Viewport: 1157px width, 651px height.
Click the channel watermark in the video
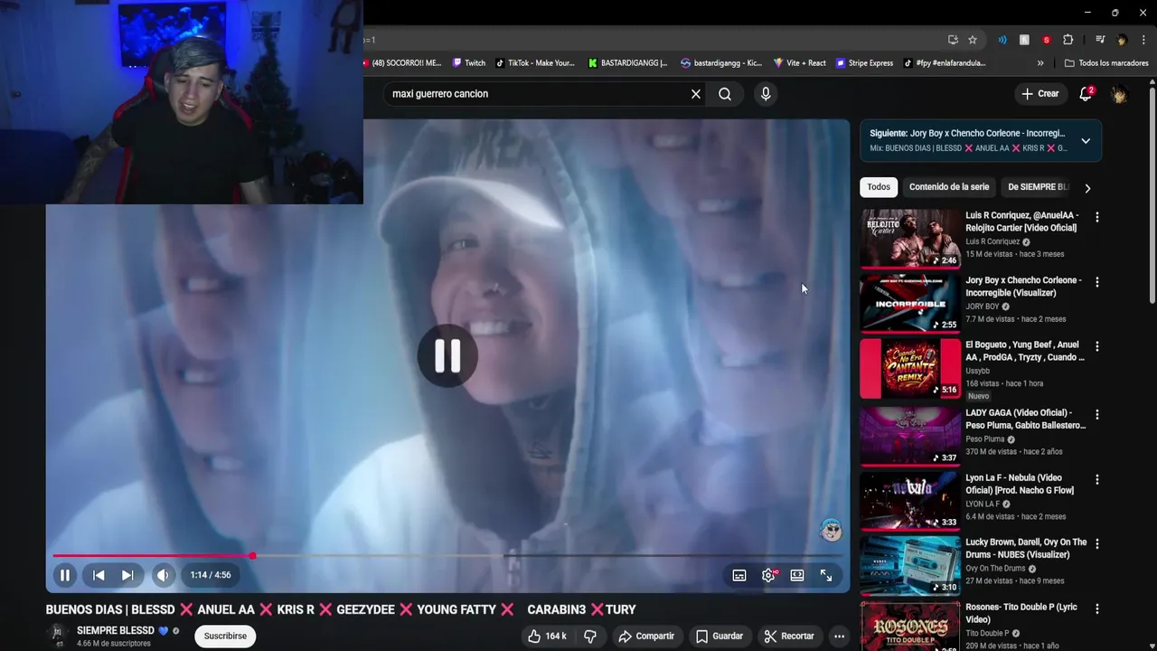coord(830,531)
